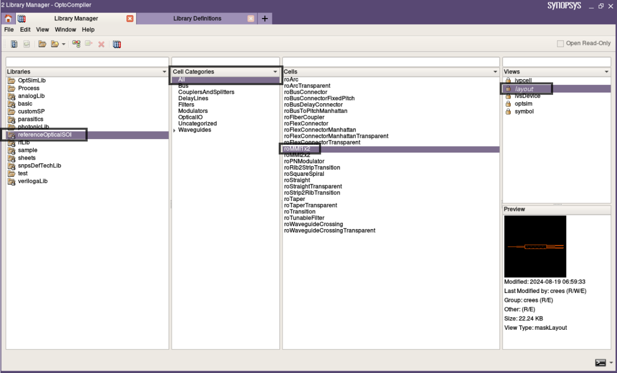The width and height of the screenshot is (617, 373).
Task: Select the parasitics library folder icon
Action: (x=12, y=119)
